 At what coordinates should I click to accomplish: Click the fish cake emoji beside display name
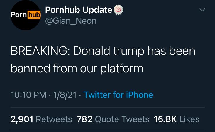(118, 10)
